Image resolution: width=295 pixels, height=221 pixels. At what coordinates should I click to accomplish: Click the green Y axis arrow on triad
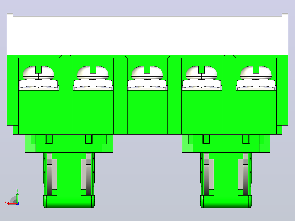17,198
